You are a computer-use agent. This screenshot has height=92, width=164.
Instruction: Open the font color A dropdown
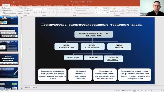(54, 12)
